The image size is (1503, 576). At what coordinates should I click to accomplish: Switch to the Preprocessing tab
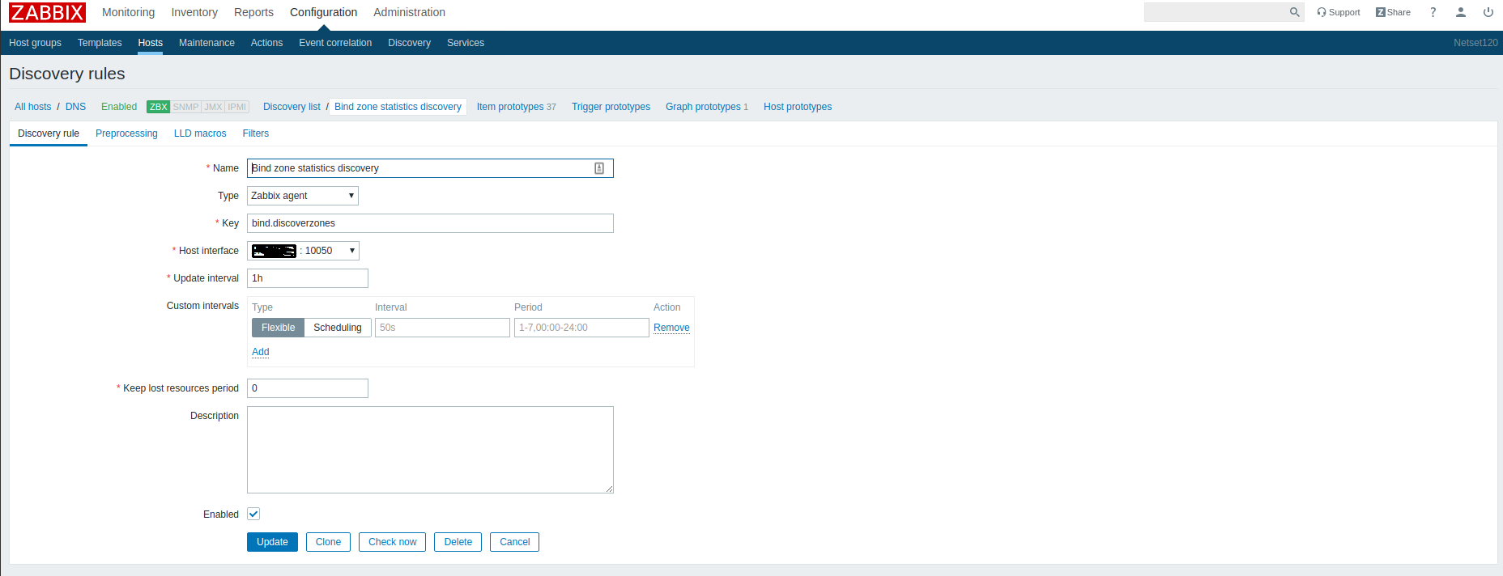tap(126, 133)
